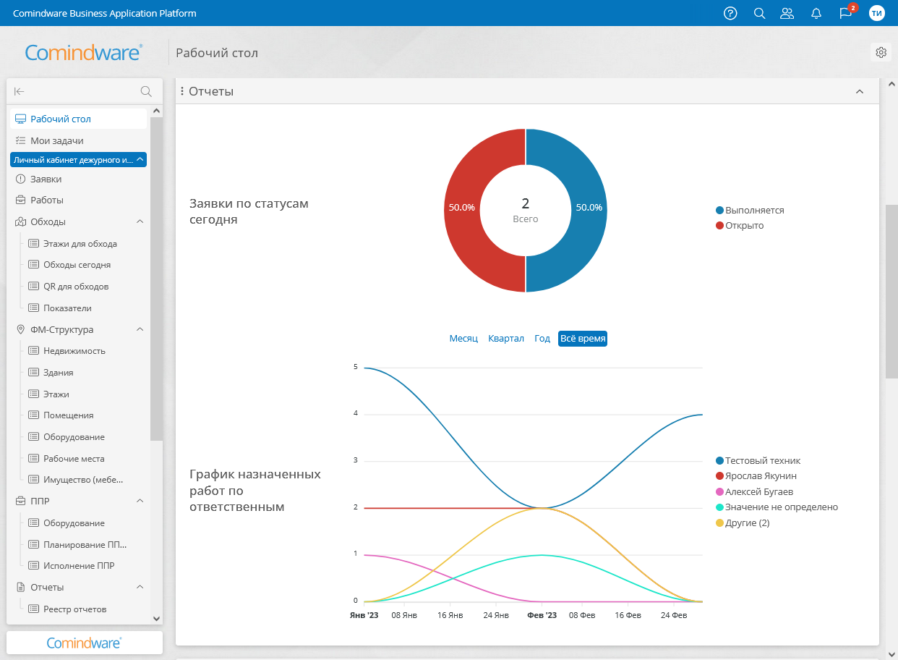The width and height of the screenshot is (898, 660).
Task: Click list icon beside Недвижимость
Action: [x=33, y=350]
